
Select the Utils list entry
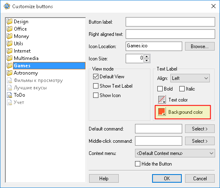point(18,44)
